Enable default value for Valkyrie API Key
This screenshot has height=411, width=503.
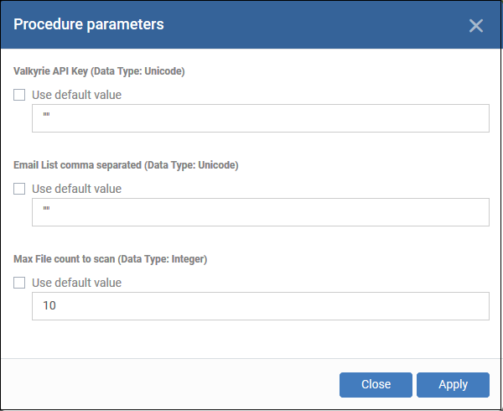pyautogui.click(x=19, y=95)
